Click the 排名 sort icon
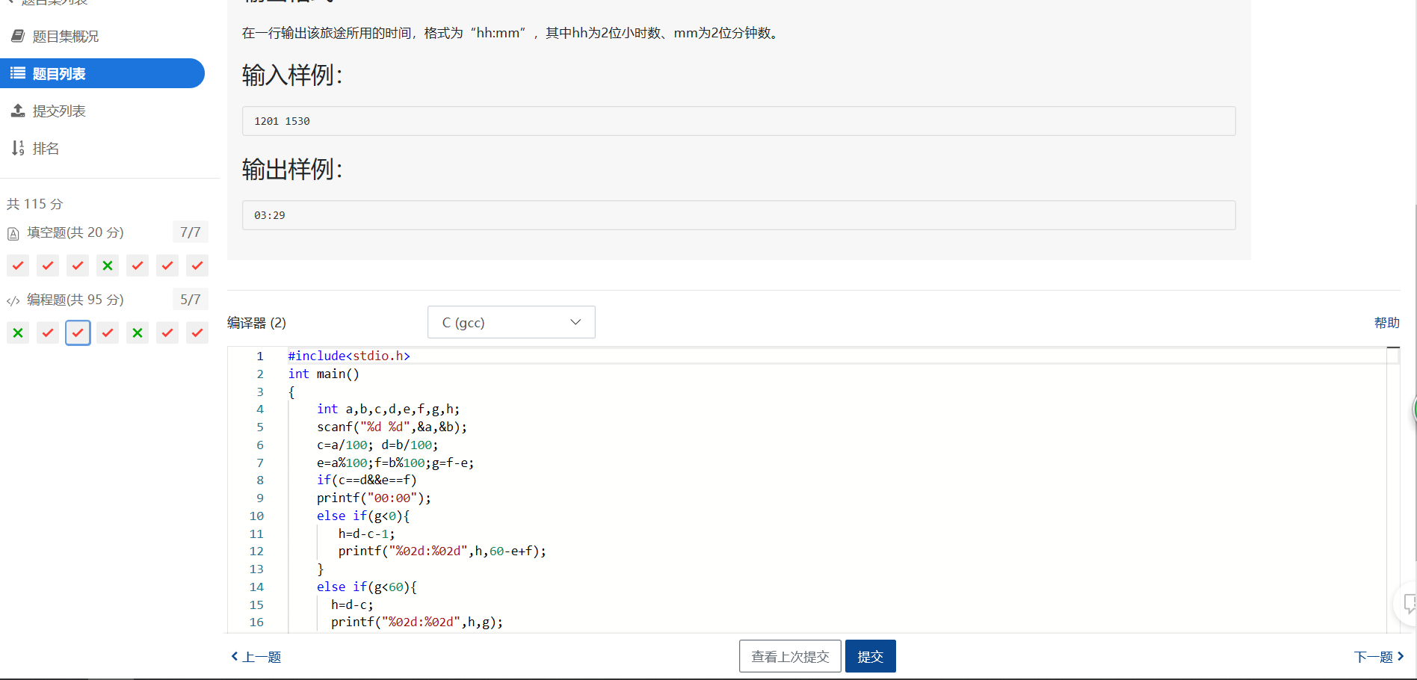The image size is (1417, 680). pos(18,148)
